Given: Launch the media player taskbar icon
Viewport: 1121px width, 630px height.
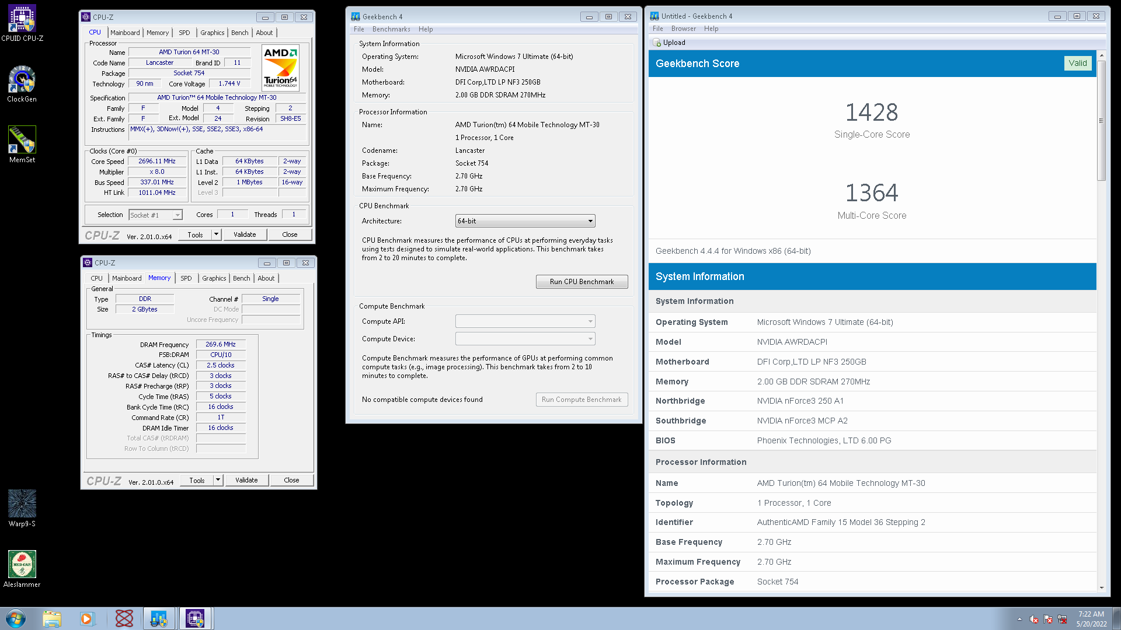Looking at the screenshot, I should (x=87, y=618).
